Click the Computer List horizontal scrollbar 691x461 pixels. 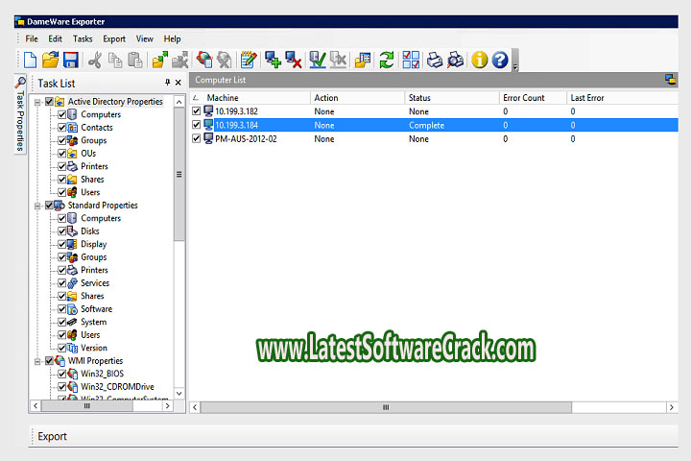432,407
